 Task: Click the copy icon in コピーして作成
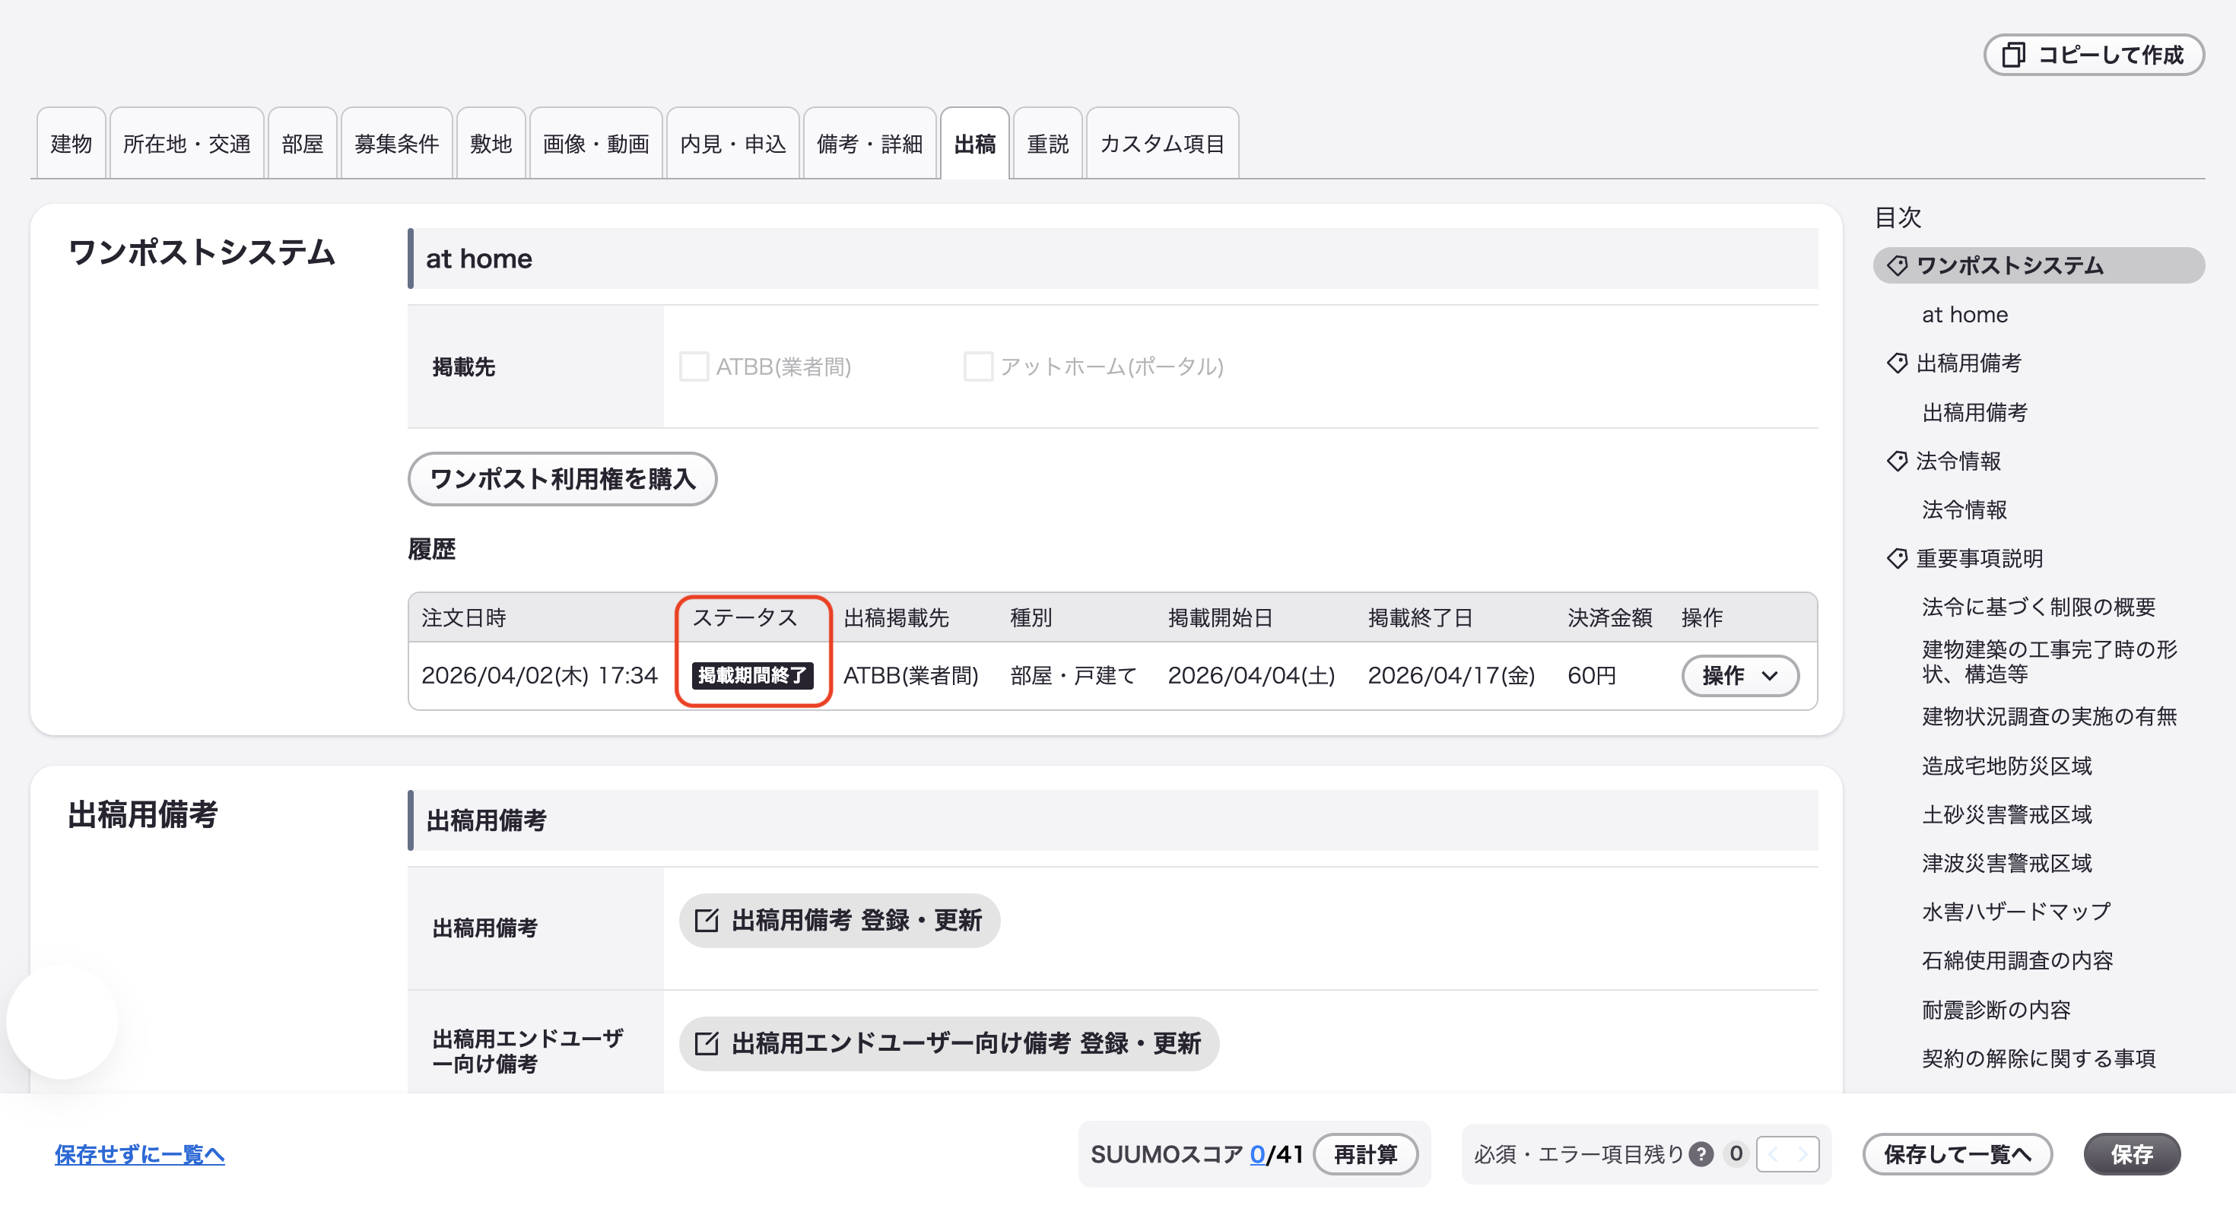2013,55
